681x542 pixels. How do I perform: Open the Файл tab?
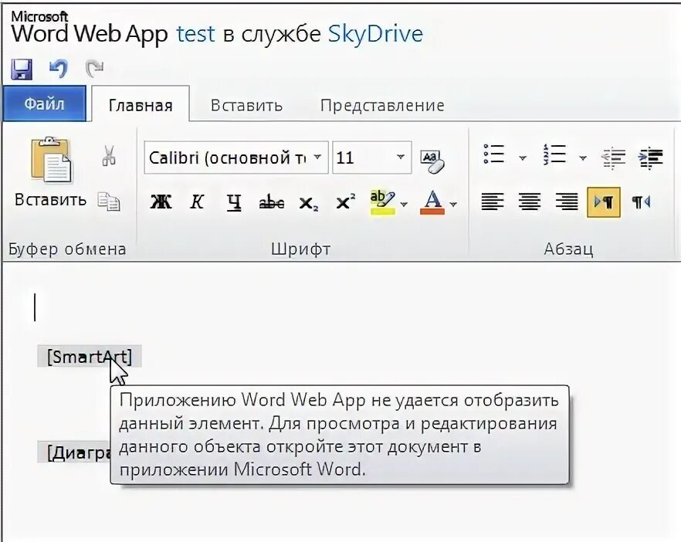[x=44, y=103]
